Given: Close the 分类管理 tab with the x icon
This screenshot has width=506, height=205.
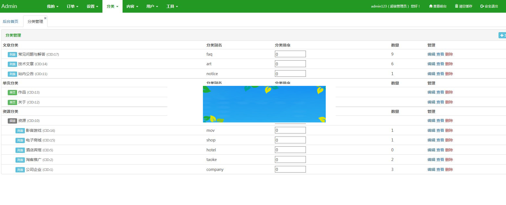Looking at the screenshot, I should 45,18.
